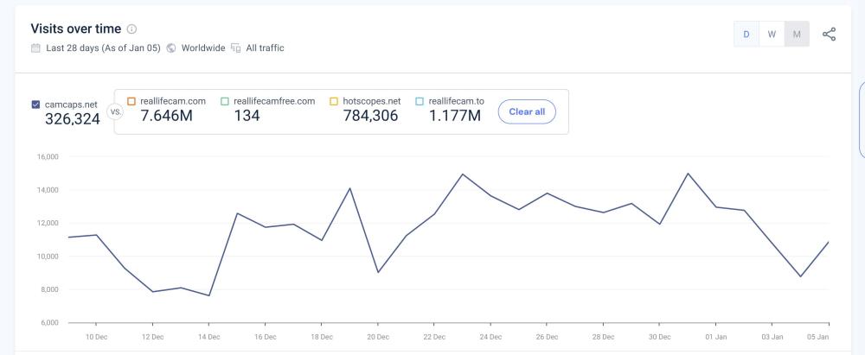Check the hotscopes.net checkbox

coord(334,101)
